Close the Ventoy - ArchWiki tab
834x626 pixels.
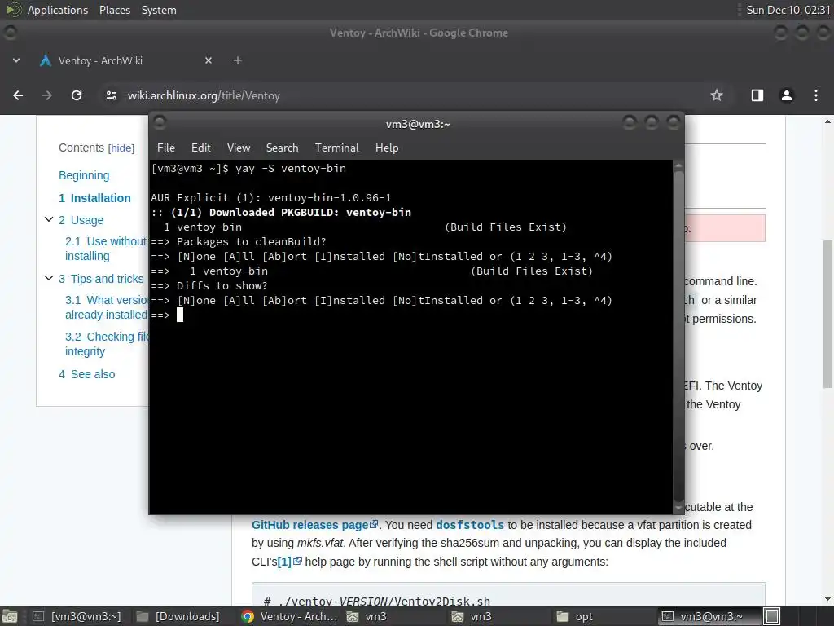[208, 60]
